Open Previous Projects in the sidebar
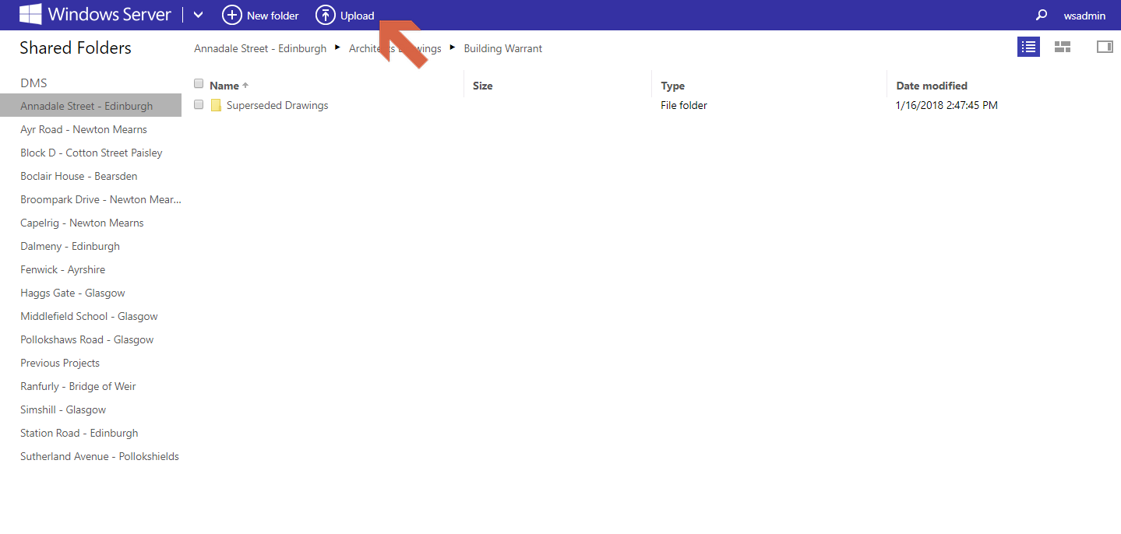 (x=60, y=363)
